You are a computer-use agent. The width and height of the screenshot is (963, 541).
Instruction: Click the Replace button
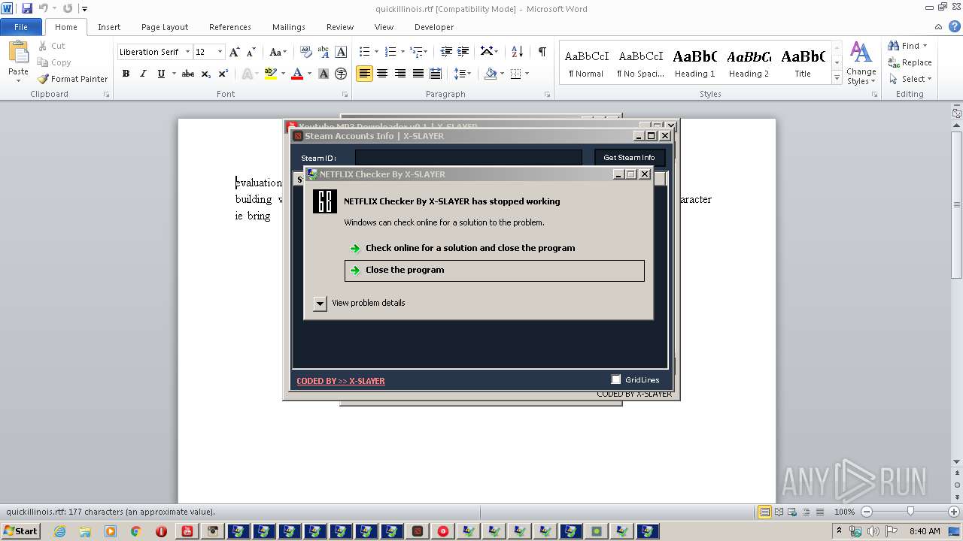910,62
